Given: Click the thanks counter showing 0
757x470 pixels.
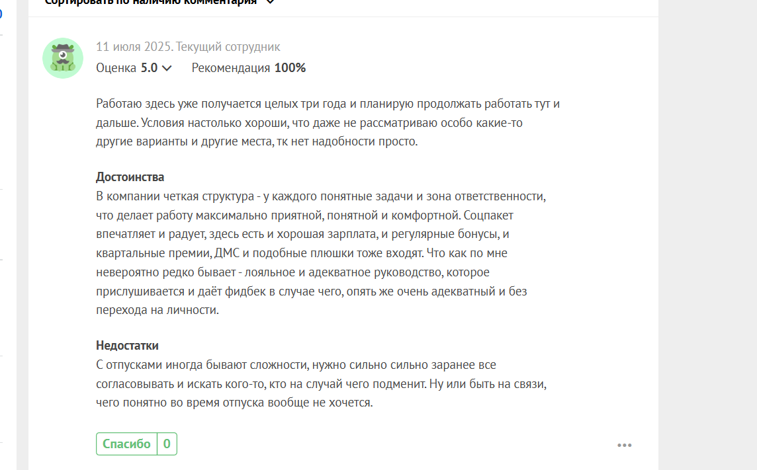Looking at the screenshot, I should tap(167, 444).
